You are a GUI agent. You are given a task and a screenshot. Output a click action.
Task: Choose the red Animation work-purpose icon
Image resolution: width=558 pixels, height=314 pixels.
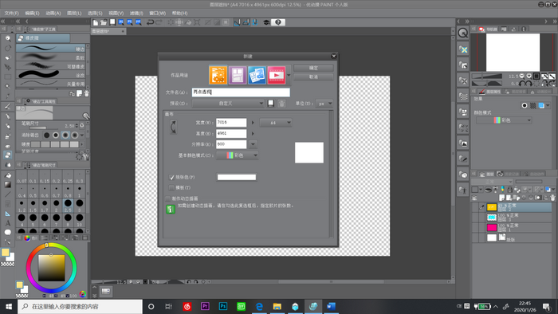pyautogui.click(x=277, y=75)
